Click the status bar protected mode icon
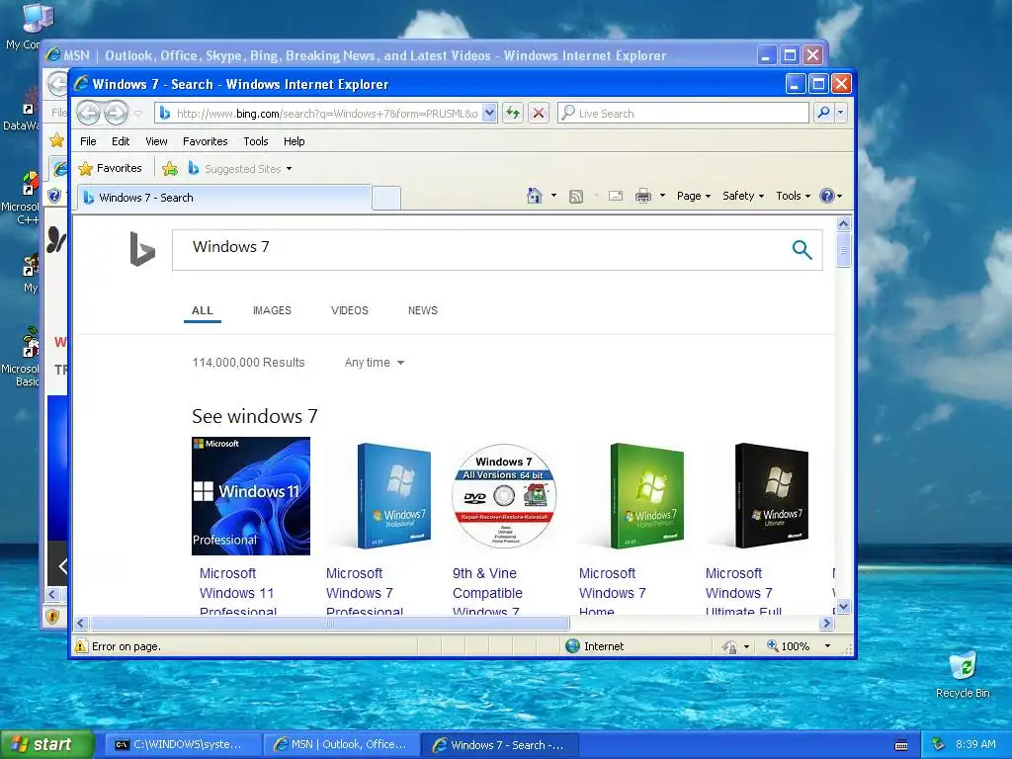 point(729,646)
